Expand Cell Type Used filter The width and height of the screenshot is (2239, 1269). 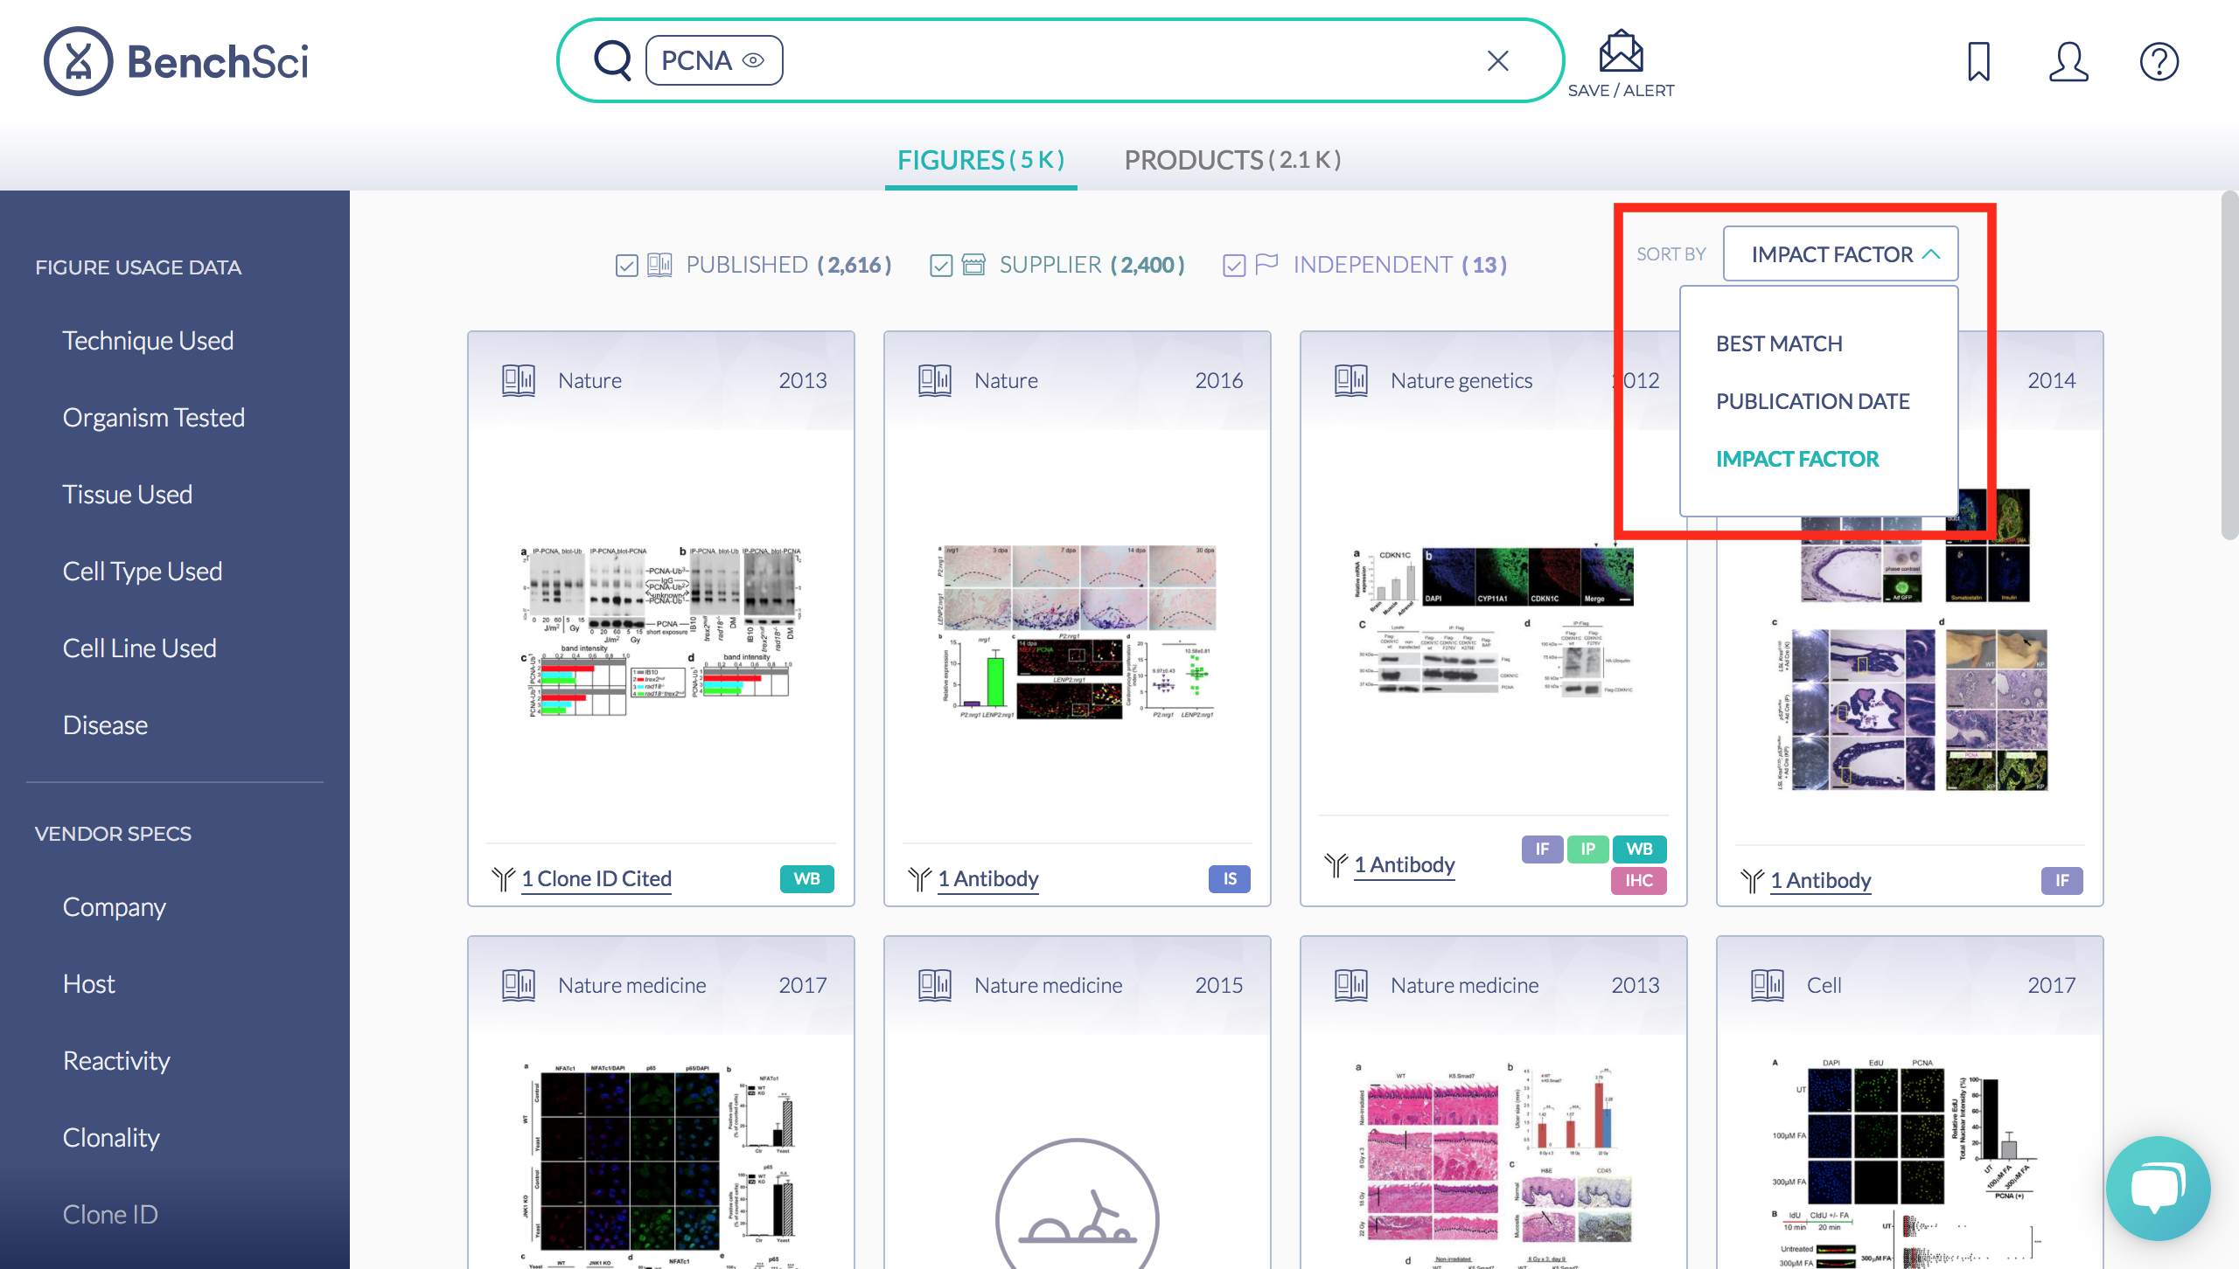[142, 571]
